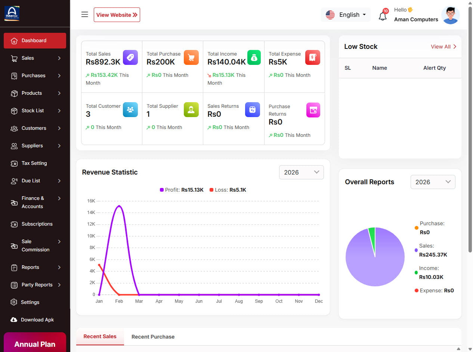Click the Total Sales tag icon
The width and height of the screenshot is (473, 352).
[x=130, y=57]
